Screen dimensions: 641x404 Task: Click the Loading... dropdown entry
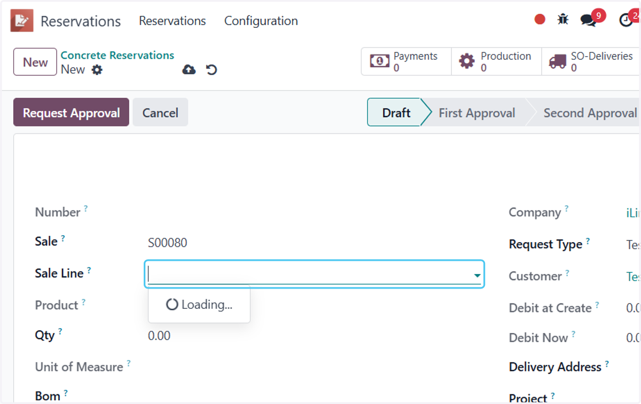coord(199,305)
